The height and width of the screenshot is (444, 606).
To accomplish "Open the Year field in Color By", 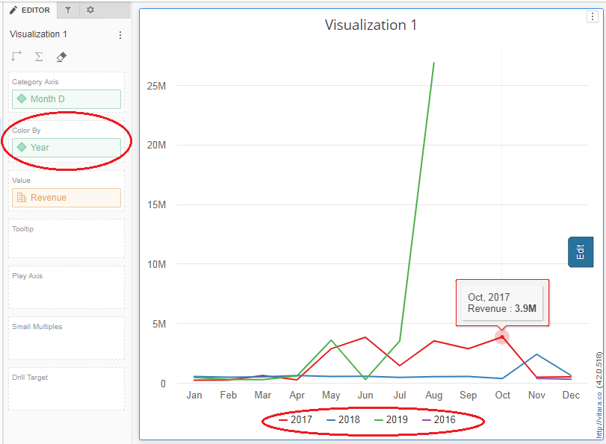I will (x=41, y=148).
